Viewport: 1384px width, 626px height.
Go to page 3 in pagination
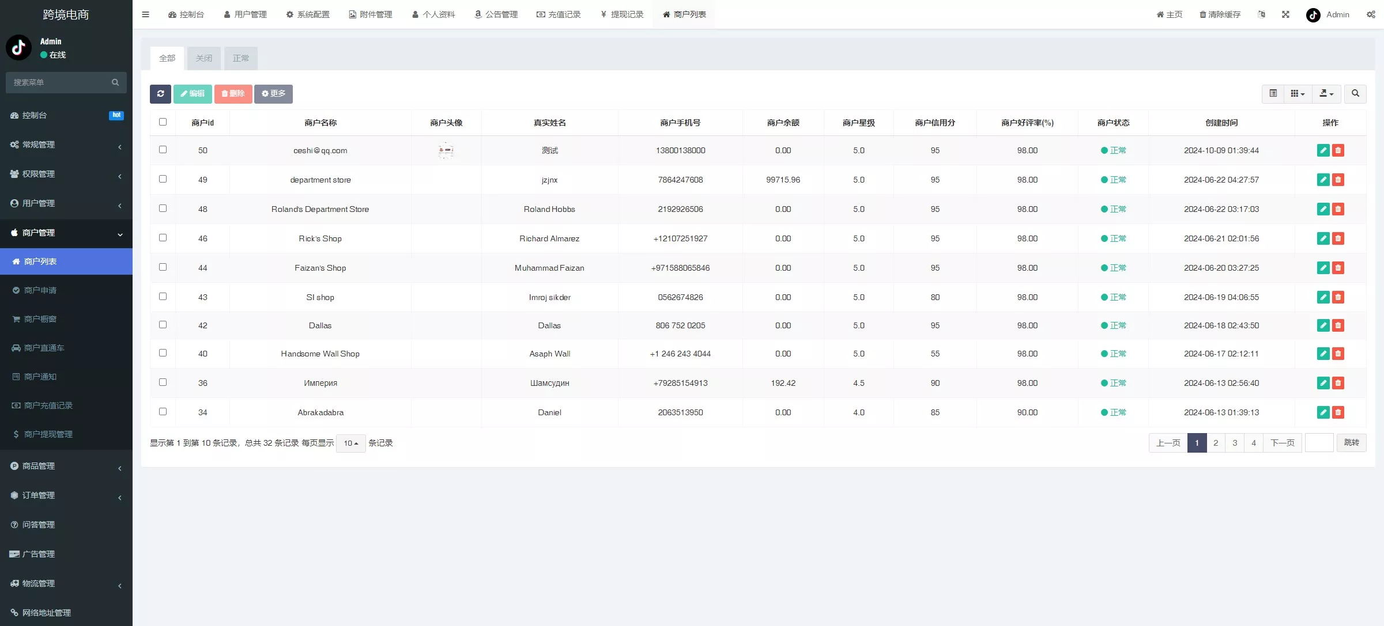tap(1234, 443)
